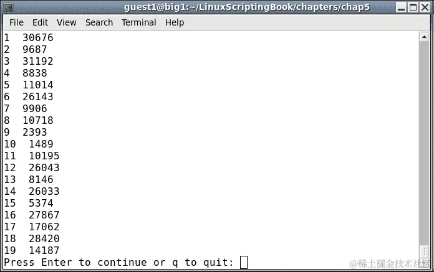Click the scrollbar up arrow

[x=424, y=37]
